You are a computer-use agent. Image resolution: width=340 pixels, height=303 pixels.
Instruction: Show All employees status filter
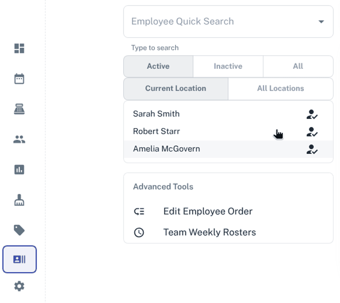298,67
